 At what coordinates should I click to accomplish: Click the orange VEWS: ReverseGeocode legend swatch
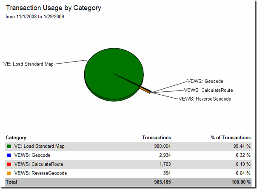click(9, 173)
